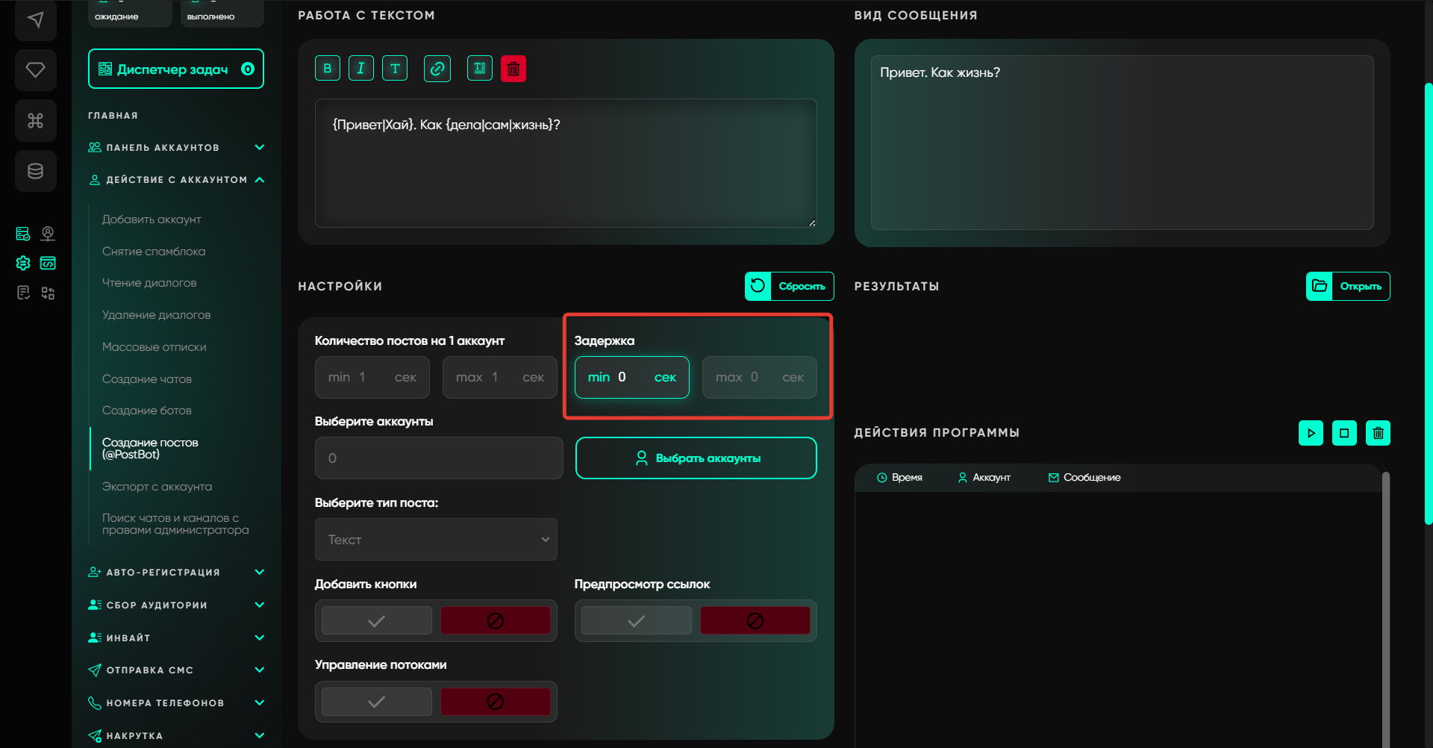Open Массовые отписки menu item
The width and height of the screenshot is (1433, 748).
click(x=154, y=347)
